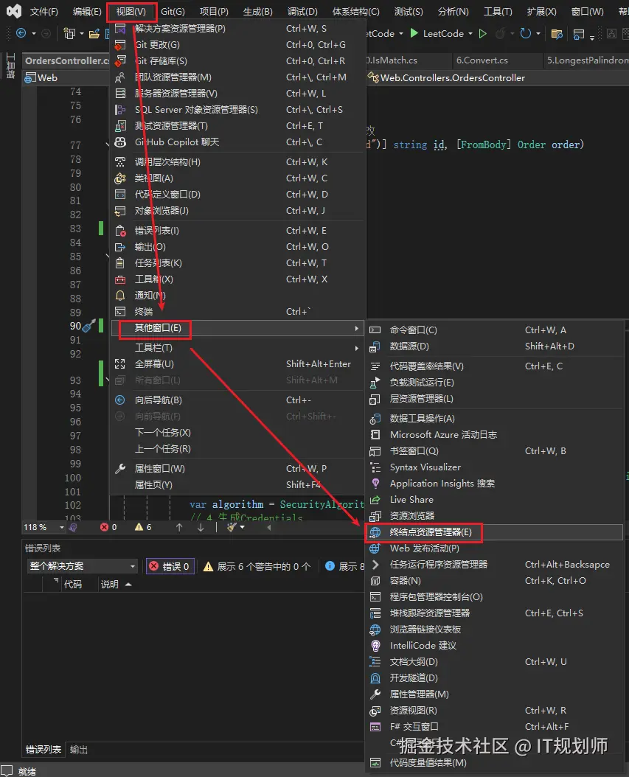The image size is (629, 777).
Task: Choose 代码覆盖率结果(V) entry
Action: coord(495,366)
